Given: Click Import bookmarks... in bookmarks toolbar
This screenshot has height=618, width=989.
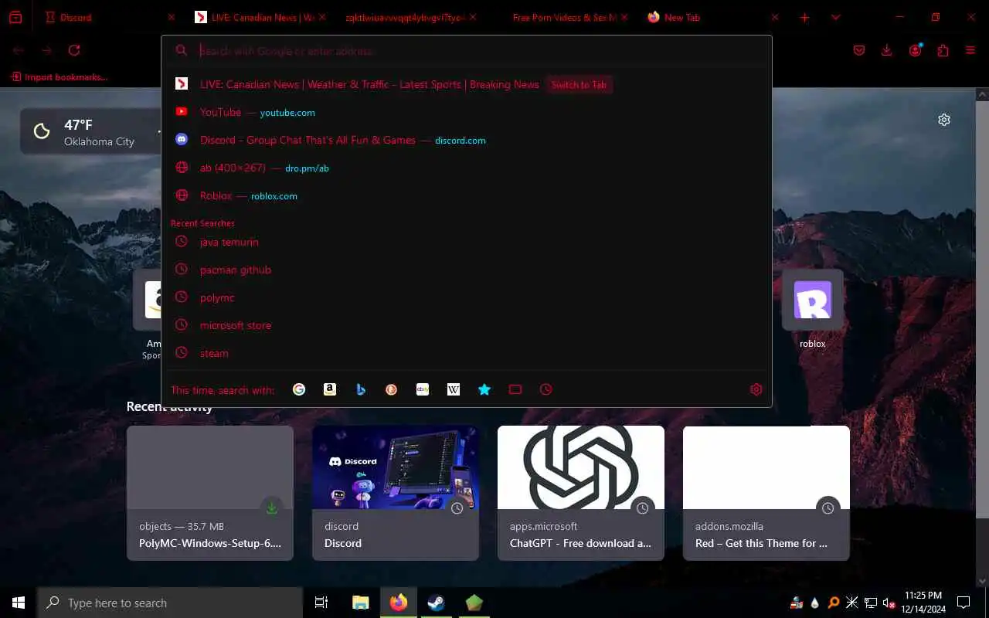Looking at the screenshot, I should pyautogui.click(x=59, y=77).
